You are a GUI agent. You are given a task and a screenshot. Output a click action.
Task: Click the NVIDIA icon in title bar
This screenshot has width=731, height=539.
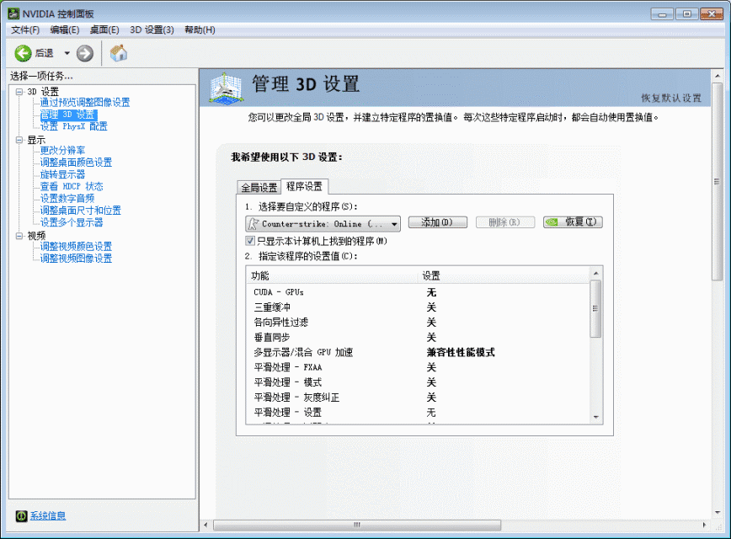point(14,13)
